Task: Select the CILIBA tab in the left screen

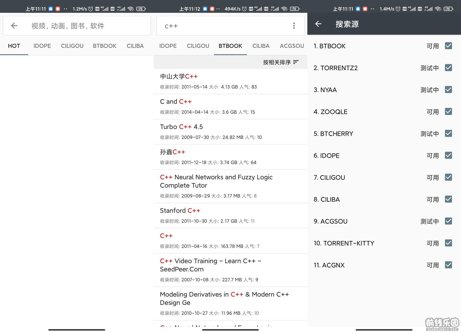Action: 135,46
